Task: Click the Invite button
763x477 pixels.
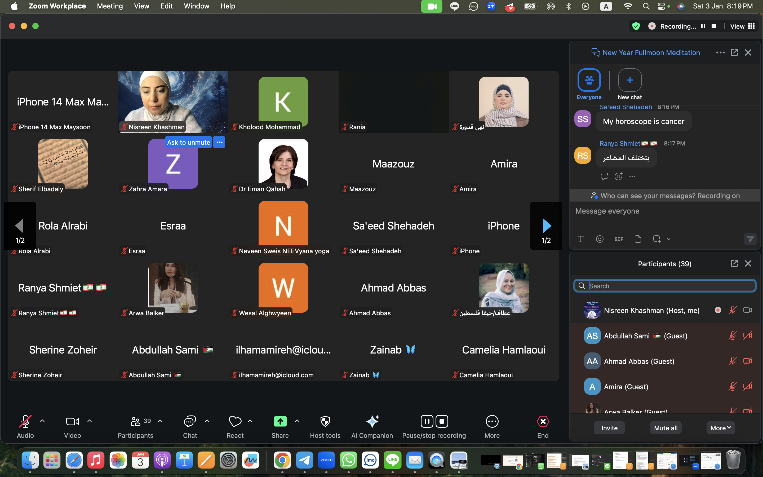Action: pos(609,428)
